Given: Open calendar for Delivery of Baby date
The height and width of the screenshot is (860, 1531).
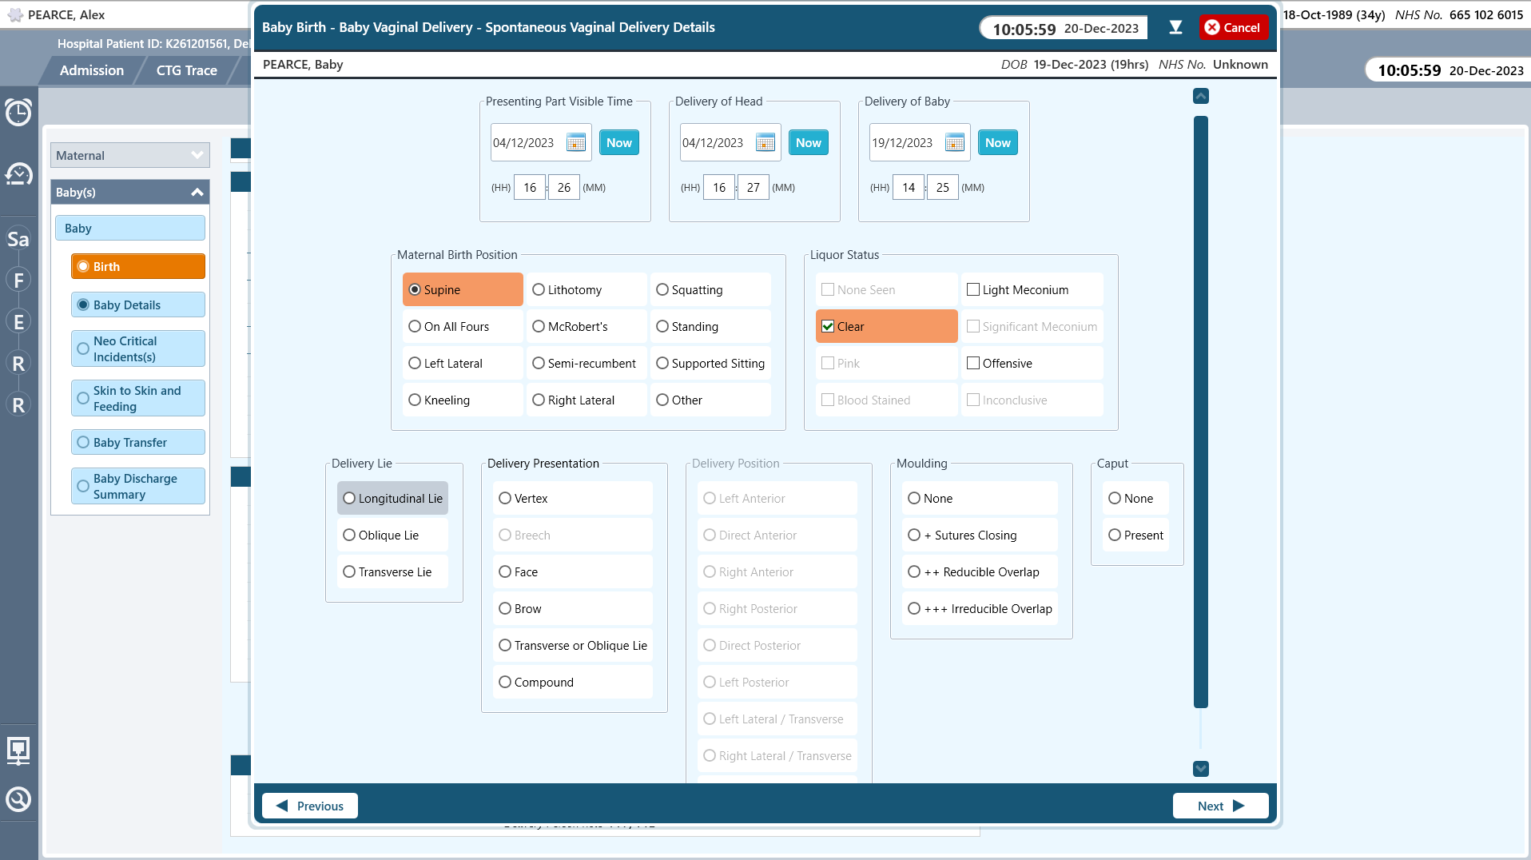Looking at the screenshot, I should [954, 143].
